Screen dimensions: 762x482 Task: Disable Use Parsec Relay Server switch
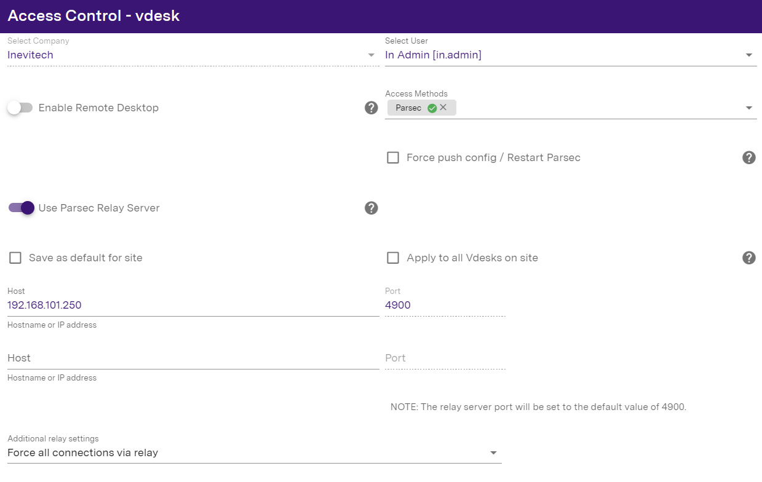(21, 208)
